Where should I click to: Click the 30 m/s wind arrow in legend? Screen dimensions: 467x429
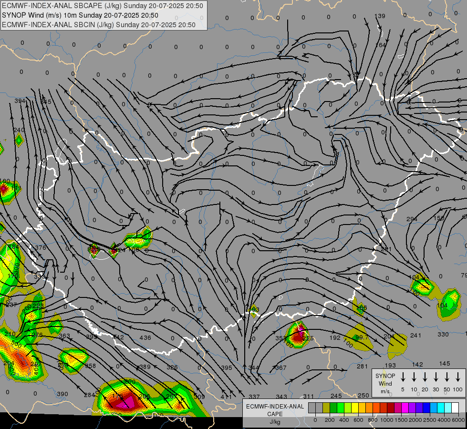click(x=436, y=377)
